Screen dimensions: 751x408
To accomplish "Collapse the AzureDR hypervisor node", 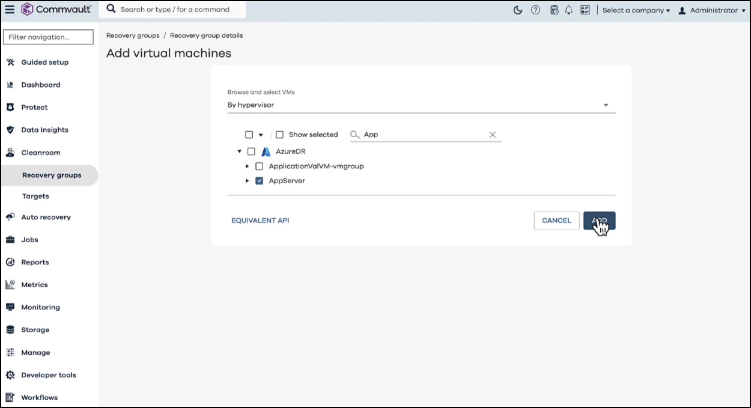I will click(x=240, y=151).
